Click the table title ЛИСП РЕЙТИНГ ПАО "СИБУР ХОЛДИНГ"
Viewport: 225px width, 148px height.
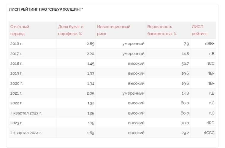46,10
